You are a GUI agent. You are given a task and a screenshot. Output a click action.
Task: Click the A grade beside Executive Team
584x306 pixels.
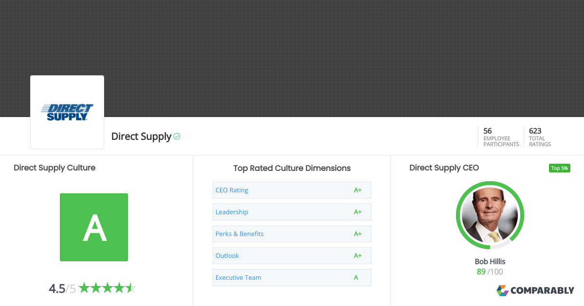(x=356, y=277)
